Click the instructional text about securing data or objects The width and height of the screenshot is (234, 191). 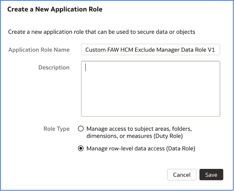tap(102, 32)
